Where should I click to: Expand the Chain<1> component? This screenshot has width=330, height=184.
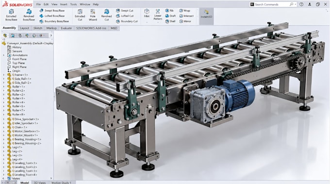(x=3, y=127)
